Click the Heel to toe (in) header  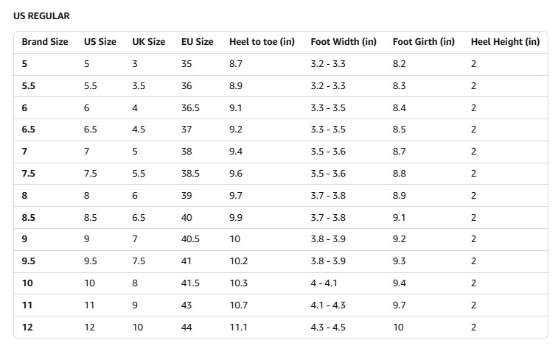click(262, 42)
